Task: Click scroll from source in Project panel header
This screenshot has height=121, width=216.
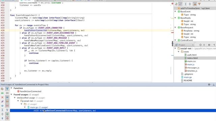Action: tap(200, 45)
